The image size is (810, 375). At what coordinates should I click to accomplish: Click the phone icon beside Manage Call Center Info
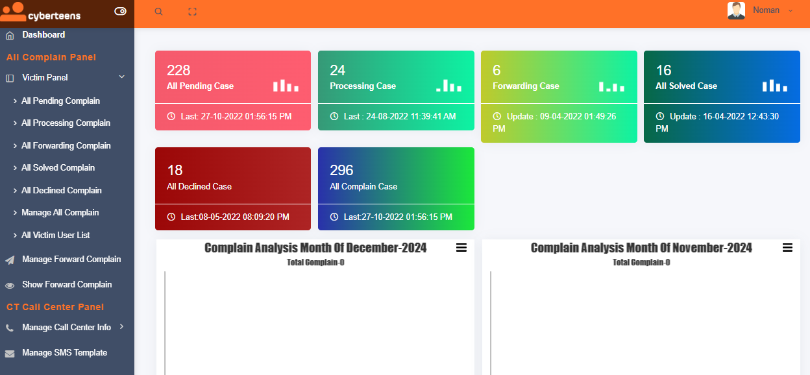pyautogui.click(x=10, y=328)
